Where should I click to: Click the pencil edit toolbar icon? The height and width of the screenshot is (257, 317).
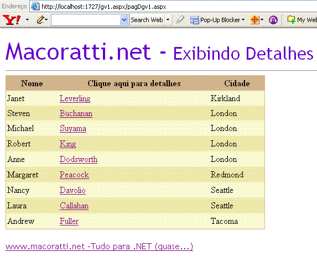click(x=40, y=20)
